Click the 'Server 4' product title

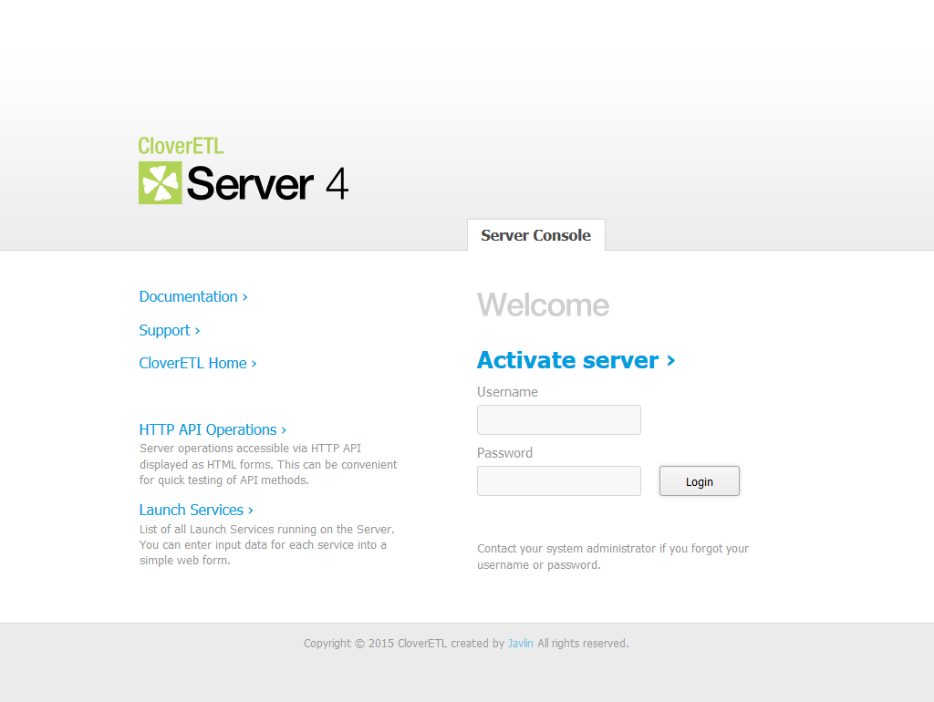[x=267, y=183]
